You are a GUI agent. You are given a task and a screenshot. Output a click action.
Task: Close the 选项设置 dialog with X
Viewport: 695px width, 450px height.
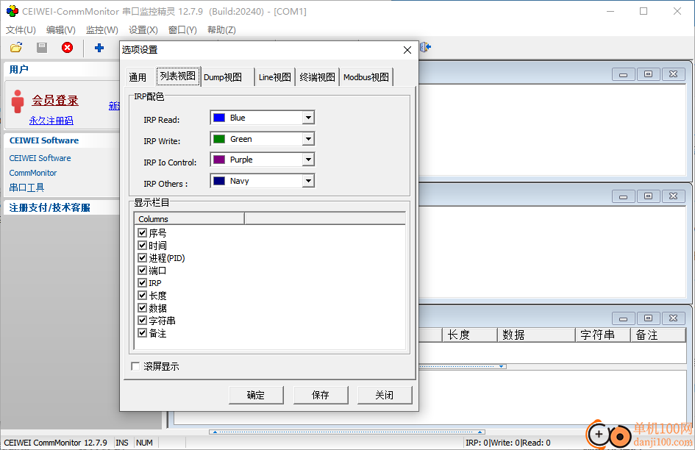407,50
